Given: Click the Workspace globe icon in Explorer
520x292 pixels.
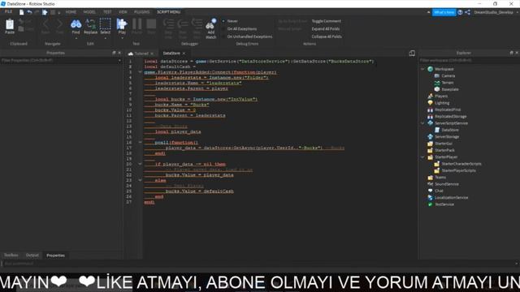Looking at the screenshot, I should 430,69.
